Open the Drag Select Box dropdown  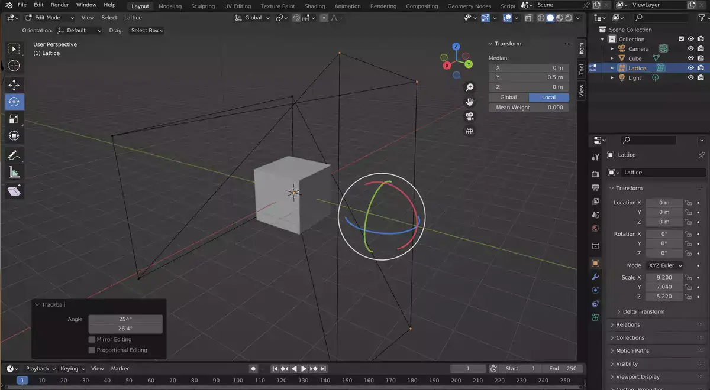tap(147, 30)
